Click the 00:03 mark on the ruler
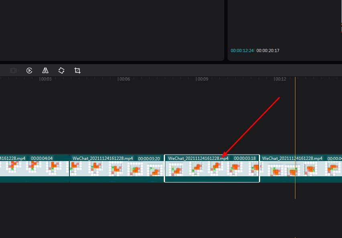 [x=46, y=79]
